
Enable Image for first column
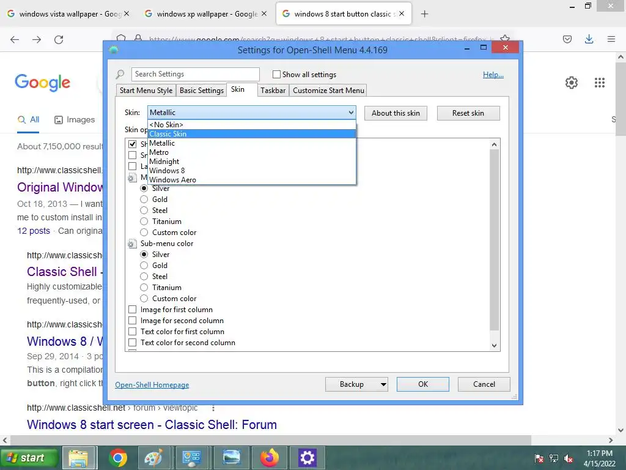(x=133, y=309)
